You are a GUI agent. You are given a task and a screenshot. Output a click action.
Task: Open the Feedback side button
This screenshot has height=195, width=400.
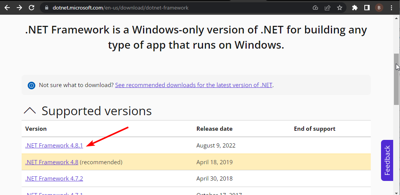click(x=387, y=160)
